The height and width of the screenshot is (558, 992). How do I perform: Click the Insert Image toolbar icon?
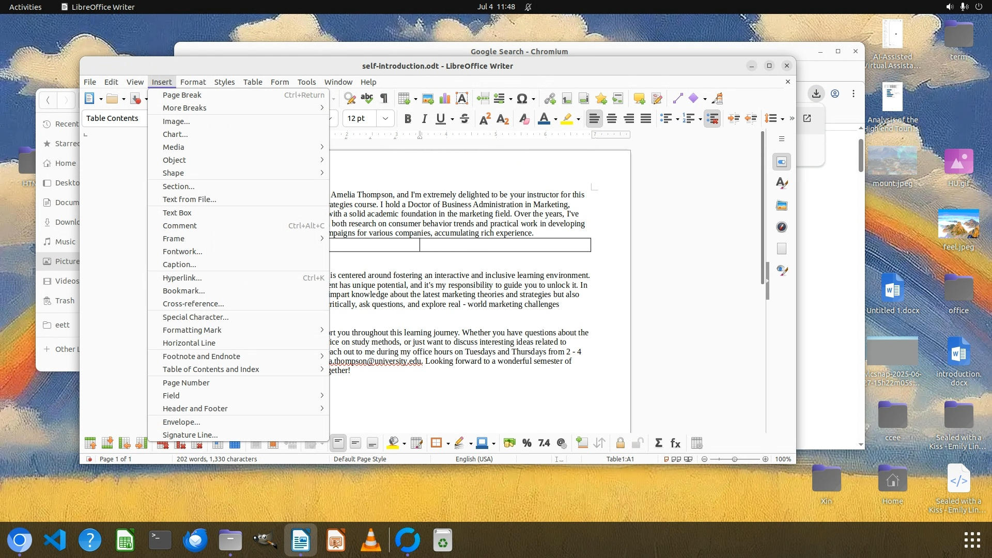point(428,99)
